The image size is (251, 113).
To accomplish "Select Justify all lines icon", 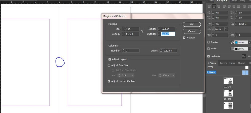I will click(x=238, y=6).
